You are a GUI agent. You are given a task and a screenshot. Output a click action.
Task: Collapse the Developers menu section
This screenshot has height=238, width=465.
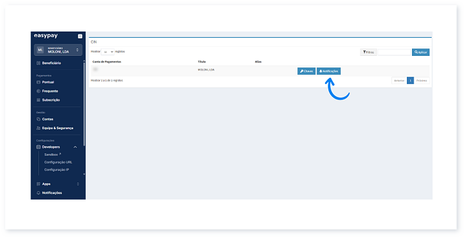(75, 147)
